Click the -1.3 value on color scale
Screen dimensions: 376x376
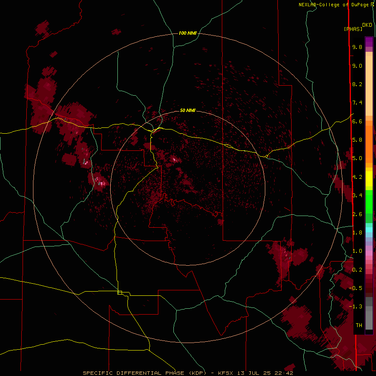356,307
